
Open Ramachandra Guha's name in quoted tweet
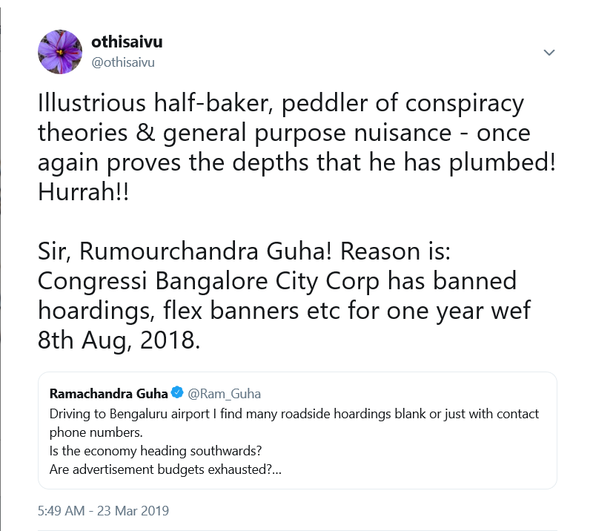tap(109, 392)
